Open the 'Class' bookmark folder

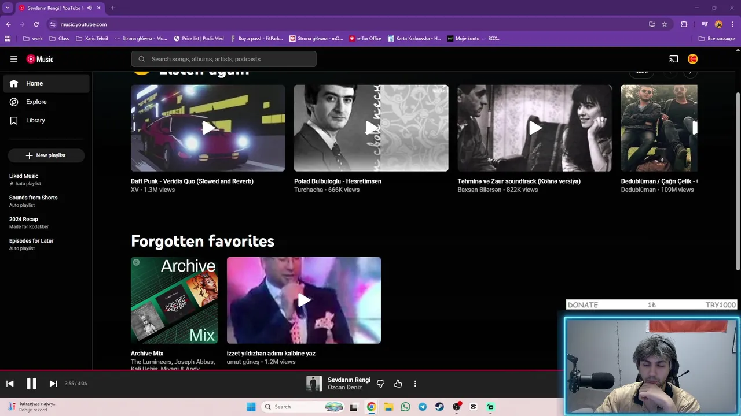[59, 39]
